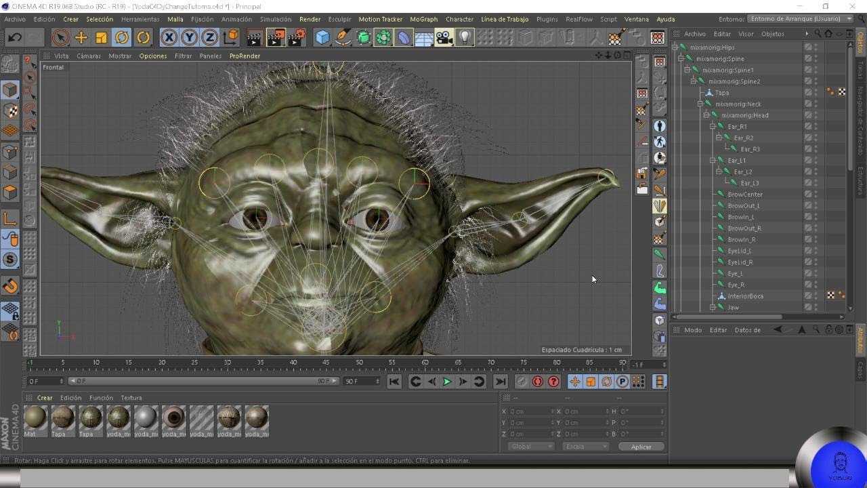Image resolution: width=867 pixels, height=488 pixels.
Task: Open the timeline layout film icon
Action: 659,382
